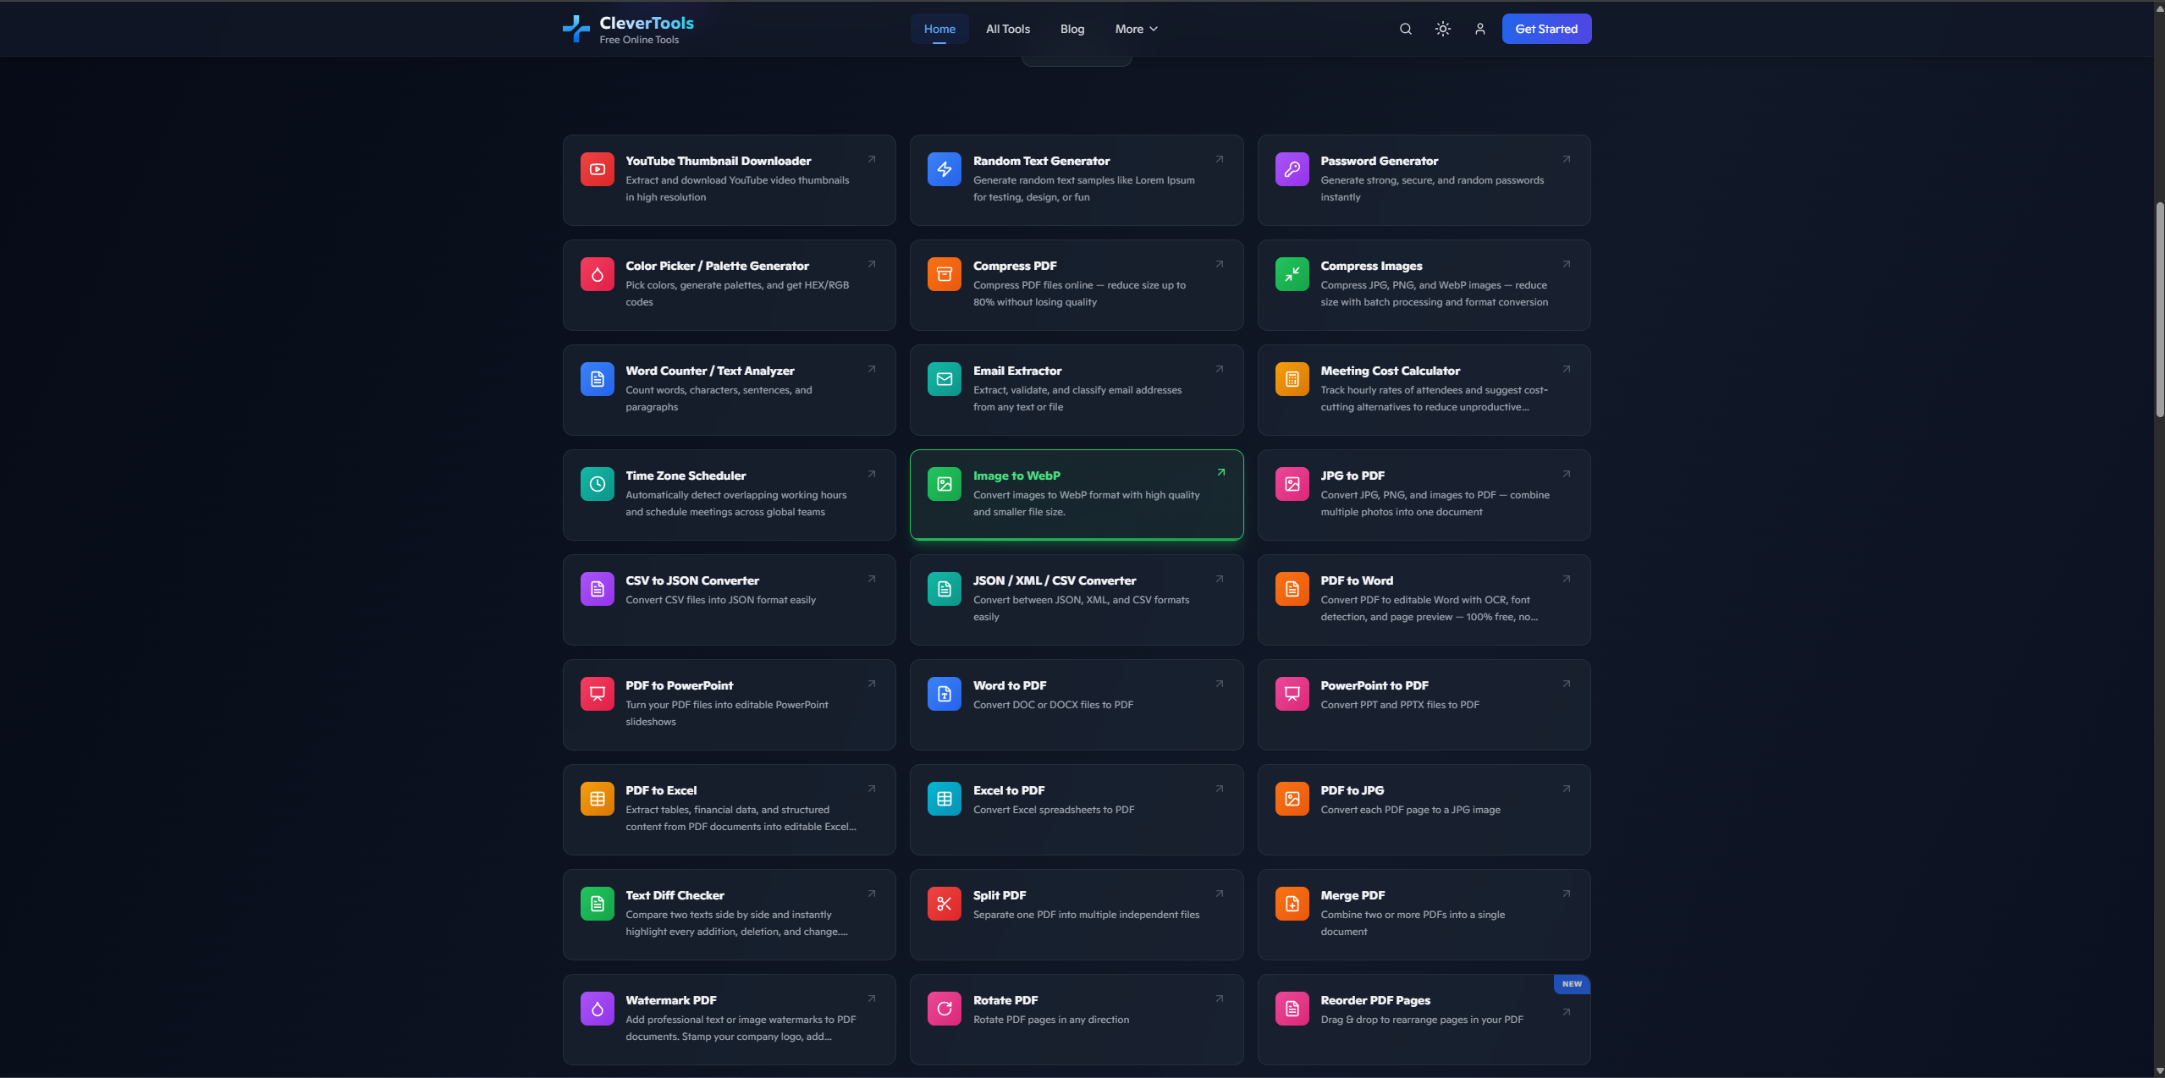Image resolution: width=2165 pixels, height=1078 pixels.
Task: Expand the More navigation menu
Action: point(1135,28)
